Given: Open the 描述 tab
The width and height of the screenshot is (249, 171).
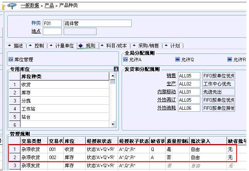Looking at the screenshot, I should (x=16, y=45).
